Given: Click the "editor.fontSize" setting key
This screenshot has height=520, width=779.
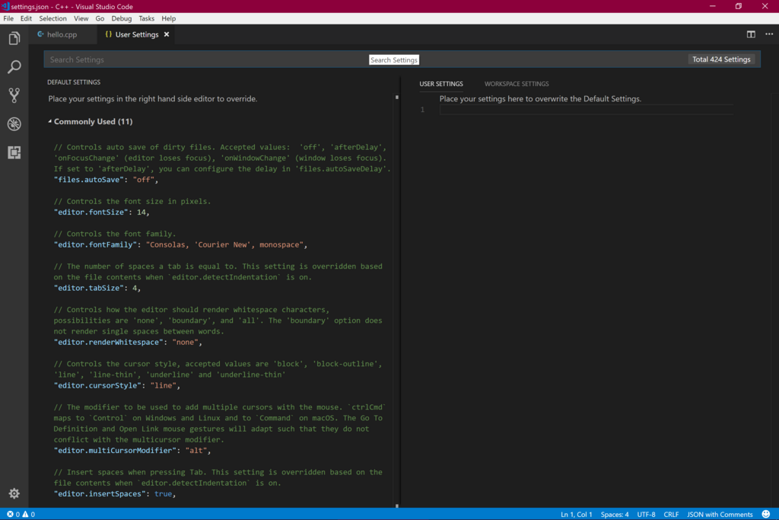Looking at the screenshot, I should click(90, 212).
